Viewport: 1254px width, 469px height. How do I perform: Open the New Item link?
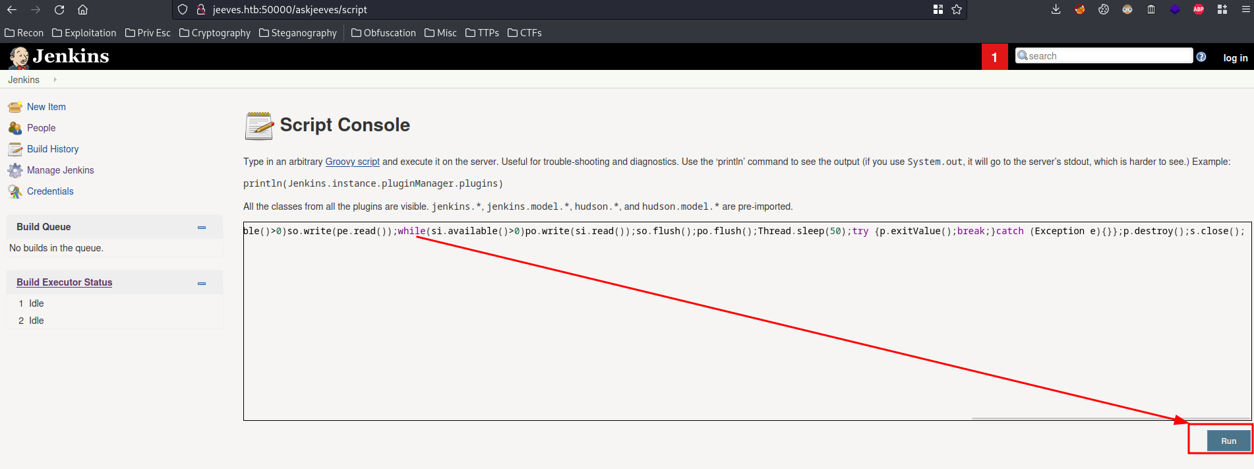tap(46, 107)
